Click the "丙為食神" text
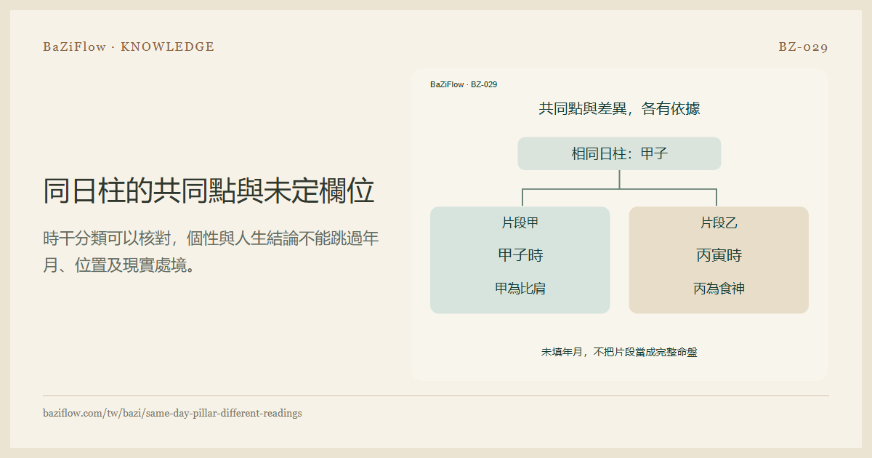872x458 pixels. coord(719,289)
